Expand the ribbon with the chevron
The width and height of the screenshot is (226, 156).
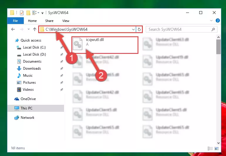(211, 21)
